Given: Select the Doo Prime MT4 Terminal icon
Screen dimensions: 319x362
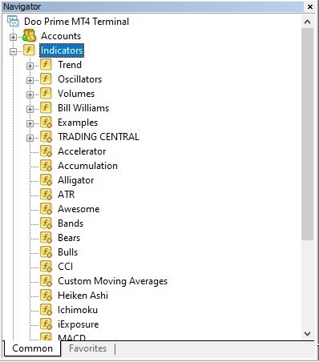Looking at the screenshot, I should [13, 22].
